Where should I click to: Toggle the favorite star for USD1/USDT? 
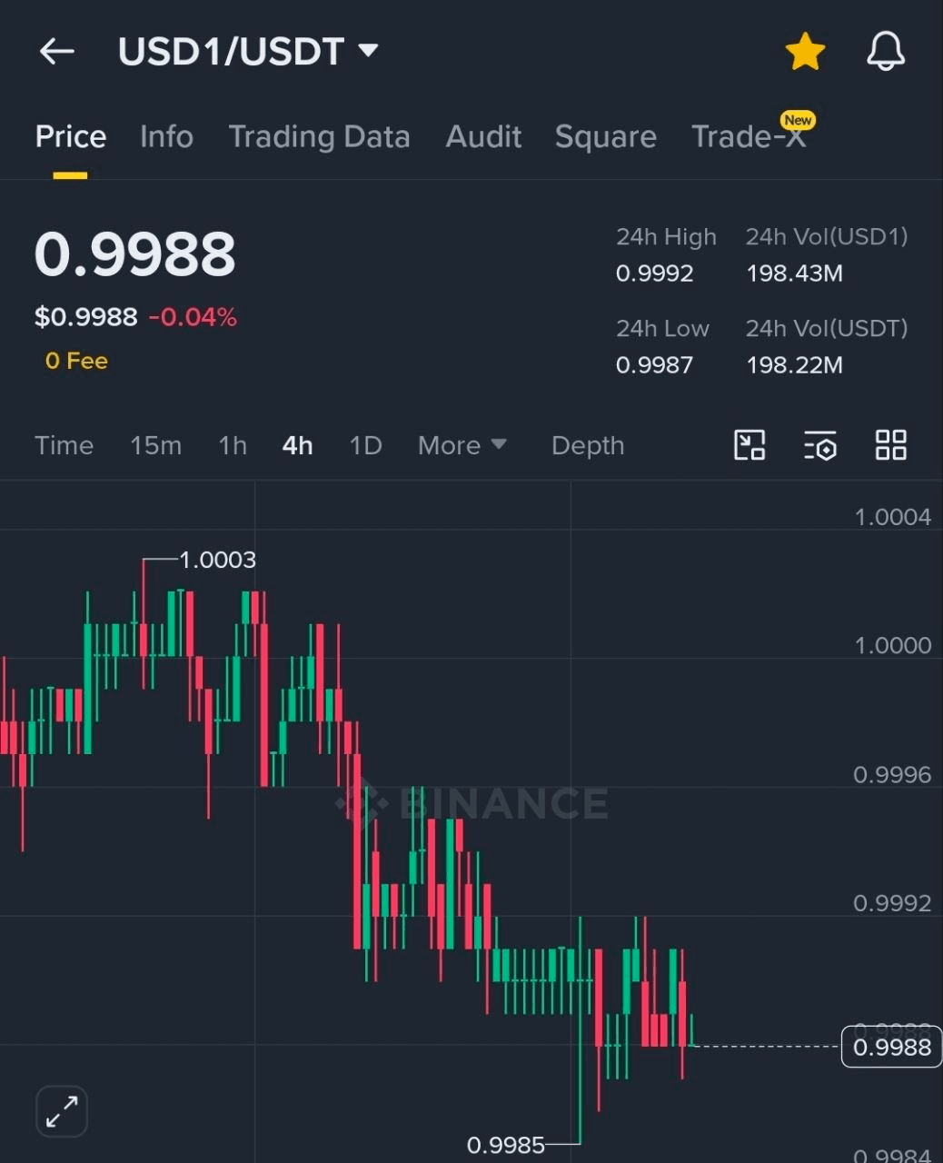coord(805,52)
